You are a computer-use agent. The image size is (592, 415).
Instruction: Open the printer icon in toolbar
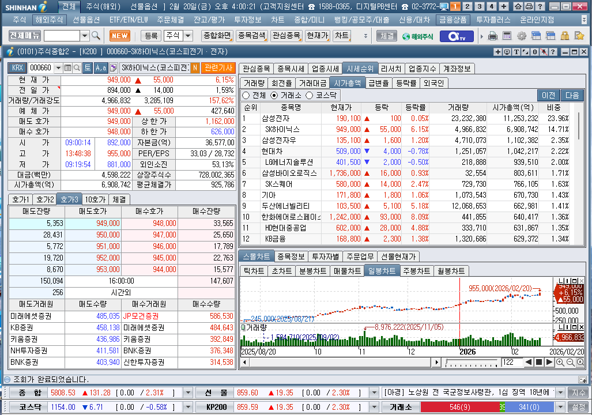tap(493, 36)
